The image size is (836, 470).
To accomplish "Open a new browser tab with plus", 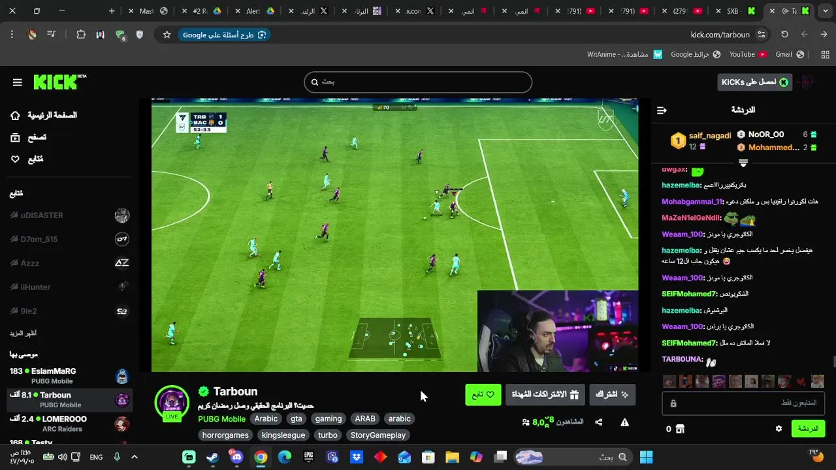I will tap(112, 11).
